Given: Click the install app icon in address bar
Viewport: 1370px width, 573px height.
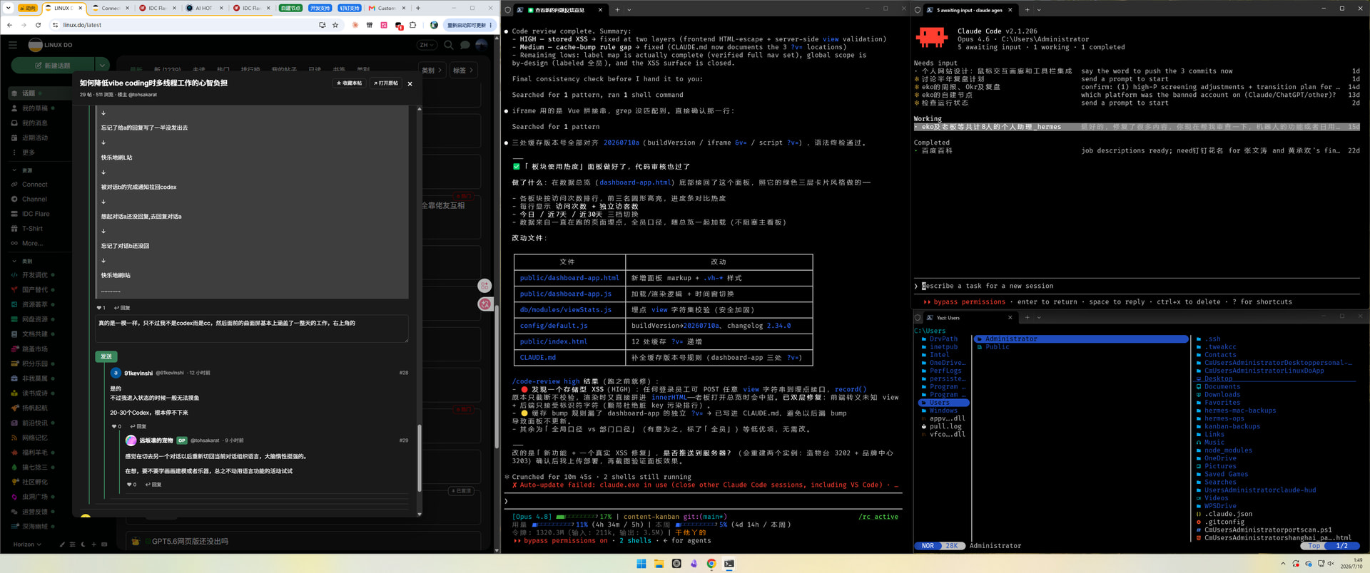Looking at the screenshot, I should 323,25.
